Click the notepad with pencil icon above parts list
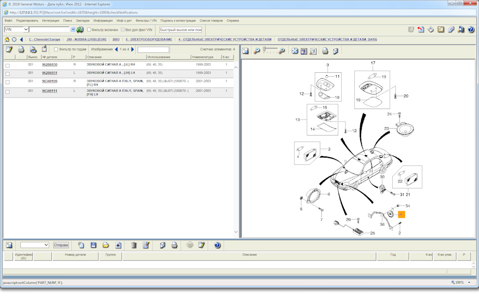This screenshot has height=297, width=479. coord(9,49)
